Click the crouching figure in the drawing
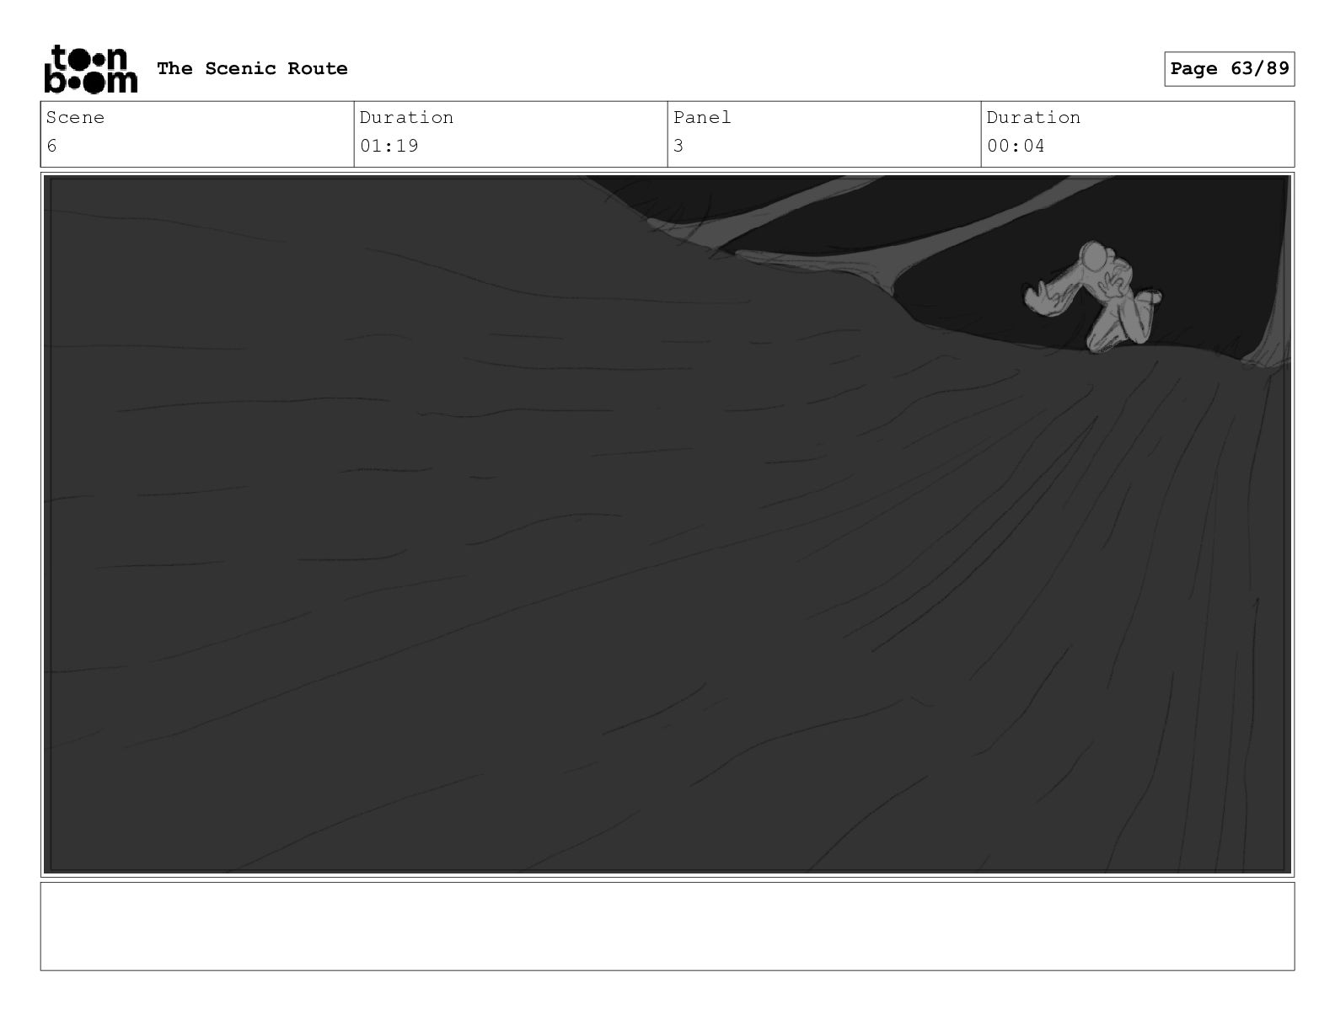This screenshot has height=1031, width=1335. click(x=1093, y=296)
